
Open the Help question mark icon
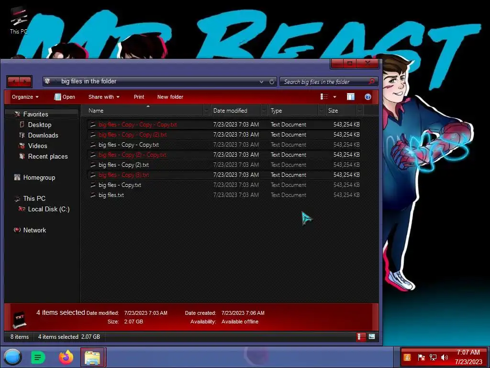(368, 97)
